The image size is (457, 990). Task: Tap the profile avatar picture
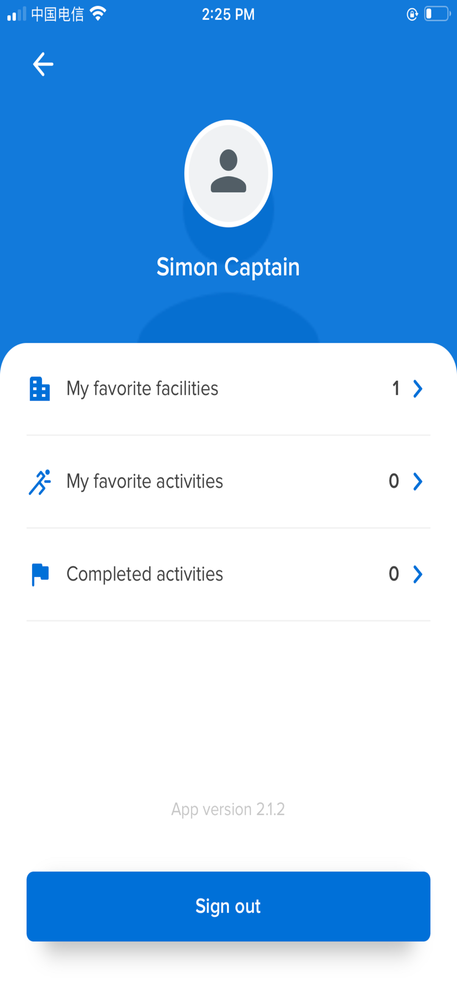[x=228, y=173]
